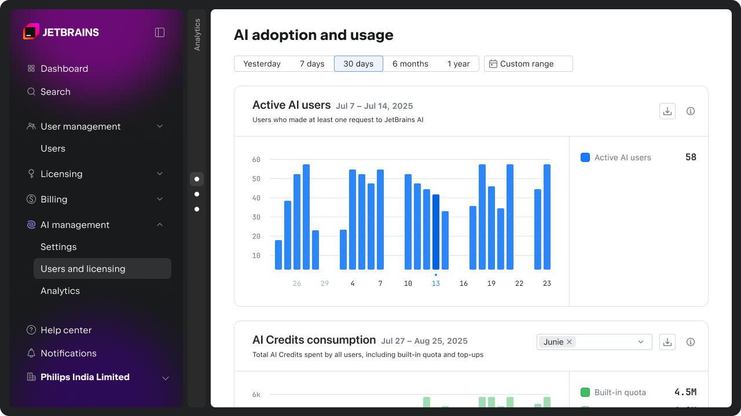The width and height of the screenshot is (741, 416).
Task: Collapse the AI management section
Action: tap(160, 224)
